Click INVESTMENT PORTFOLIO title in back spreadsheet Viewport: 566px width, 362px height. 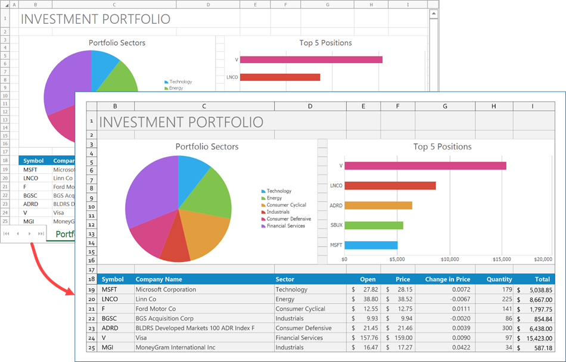tap(95, 19)
